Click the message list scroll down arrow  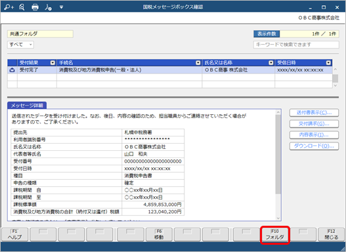click(x=335, y=85)
